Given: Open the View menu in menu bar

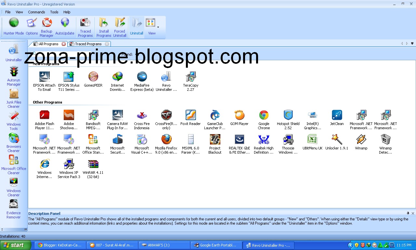Looking at the screenshot, I should coord(19,12).
